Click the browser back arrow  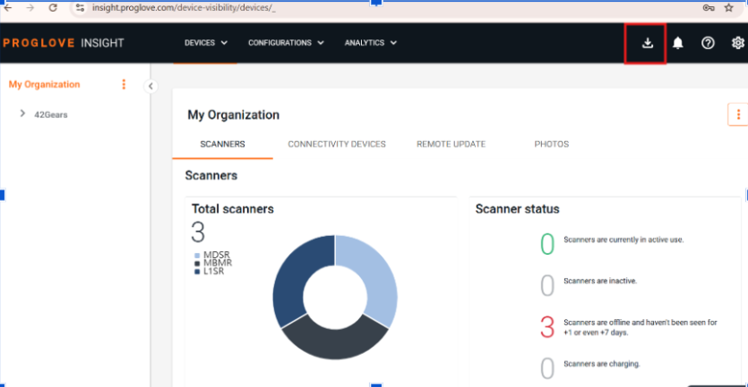[8, 8]
